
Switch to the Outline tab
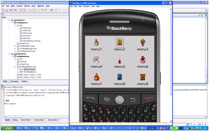tap(24, 81)
